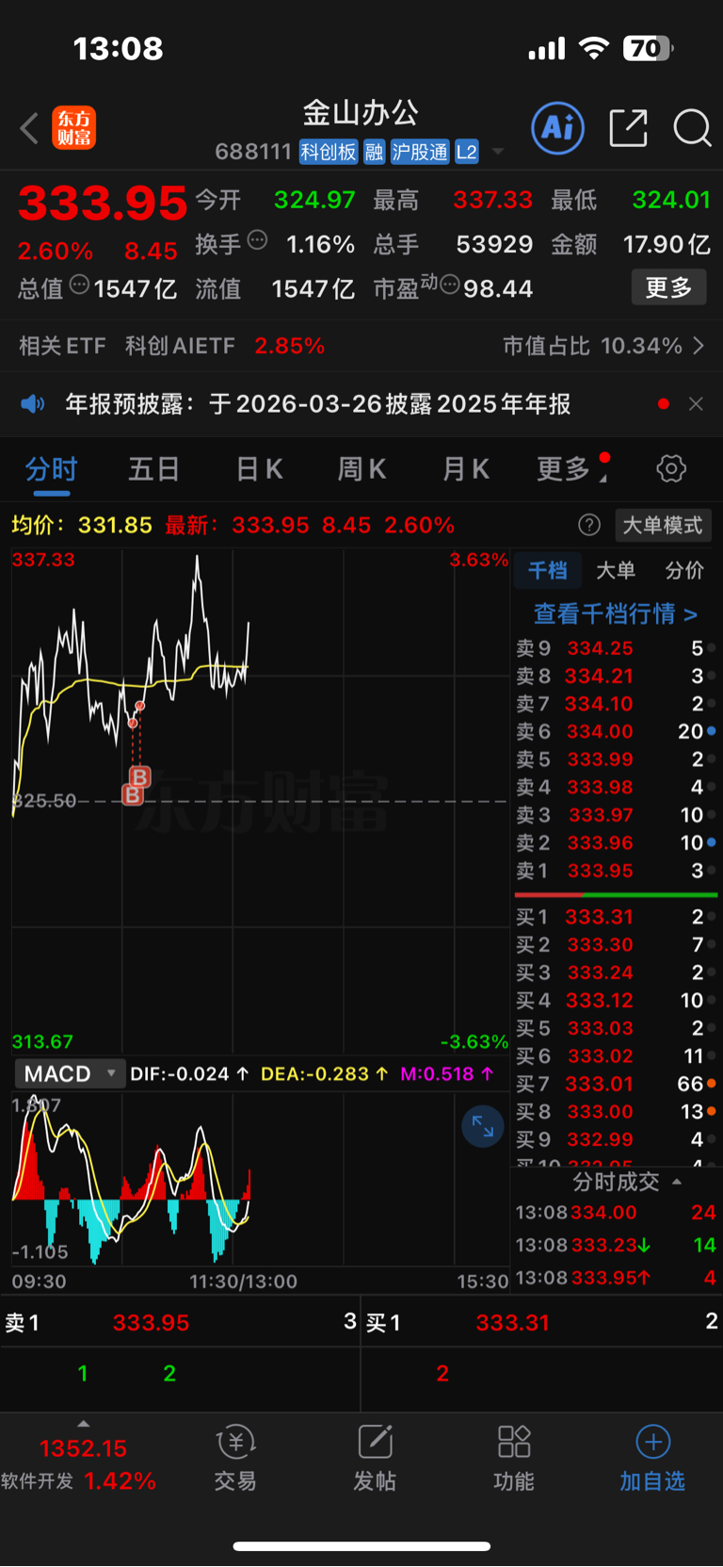Open the Ai assistant icon
This screenshot has width=723, height=1567.
pyautogui.click(x=557, y=127)
